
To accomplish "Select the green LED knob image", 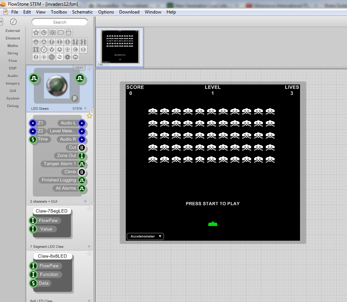I will [57, 86].
